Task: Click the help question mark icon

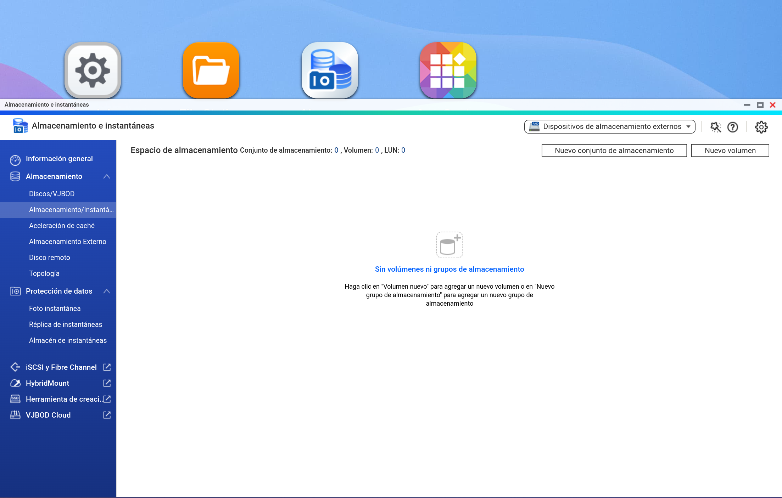Action: (x=732, y=127)
